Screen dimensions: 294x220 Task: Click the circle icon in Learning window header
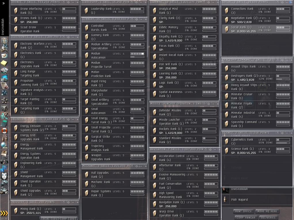click(x=208, y=2)
